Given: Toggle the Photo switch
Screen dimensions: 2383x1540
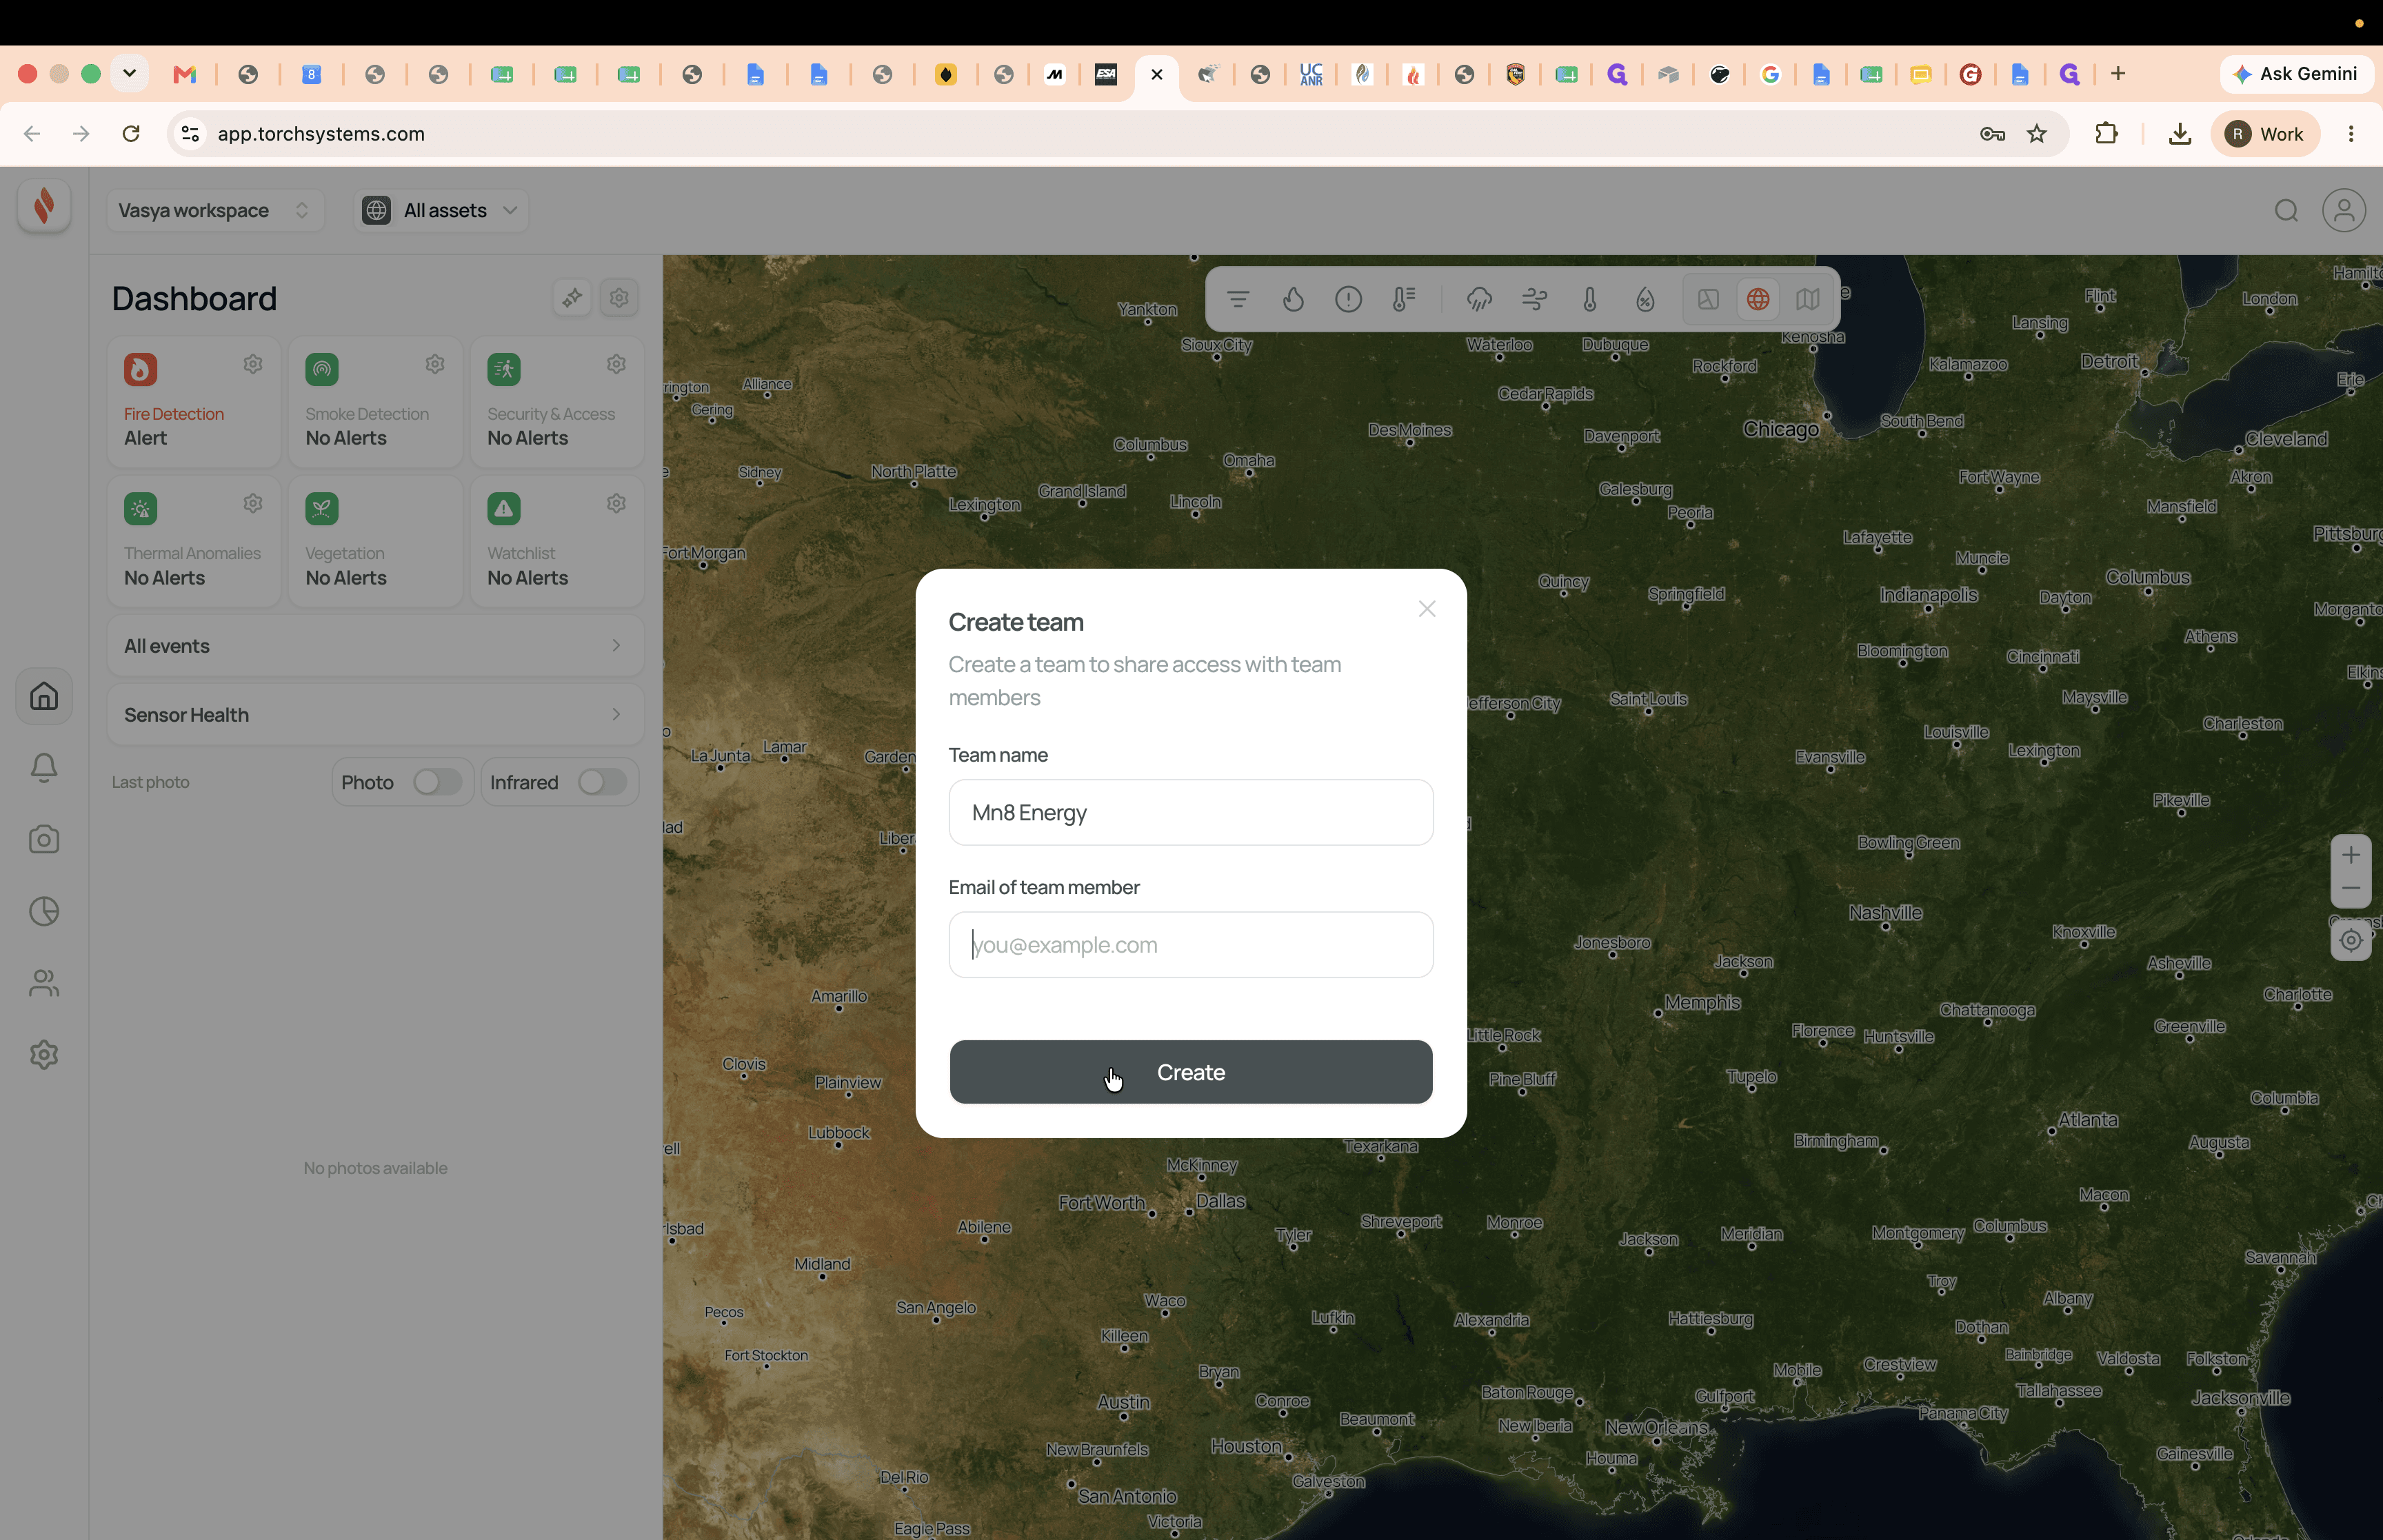Looking at the screenshot, I should point(437,782).
